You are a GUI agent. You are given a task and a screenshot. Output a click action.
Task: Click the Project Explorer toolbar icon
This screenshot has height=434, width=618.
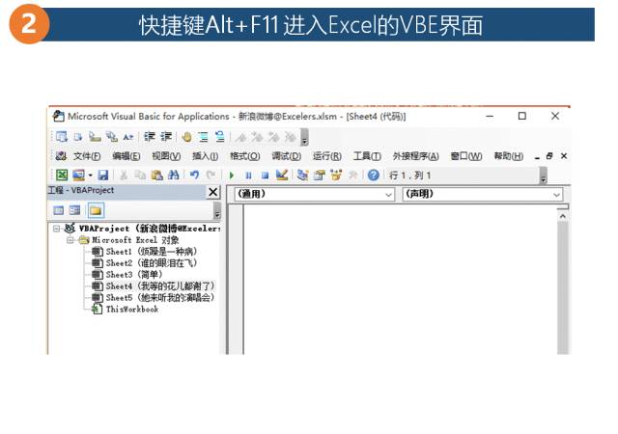[x=302, y=175]
